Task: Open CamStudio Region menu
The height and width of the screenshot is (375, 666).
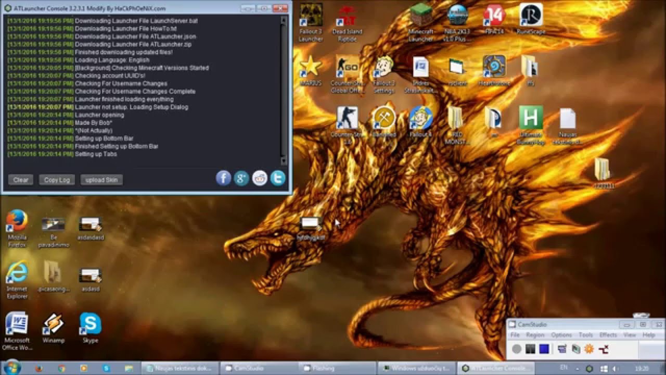Action: coord(535,335)
